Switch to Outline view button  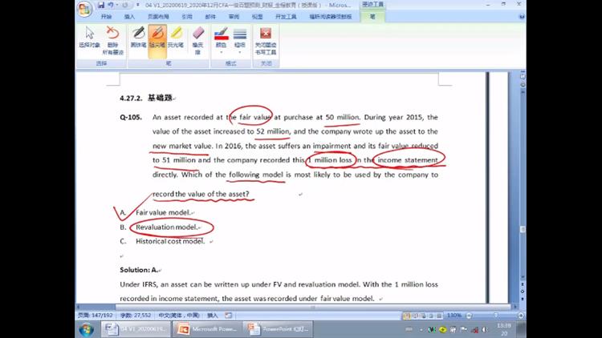[431, 316]
